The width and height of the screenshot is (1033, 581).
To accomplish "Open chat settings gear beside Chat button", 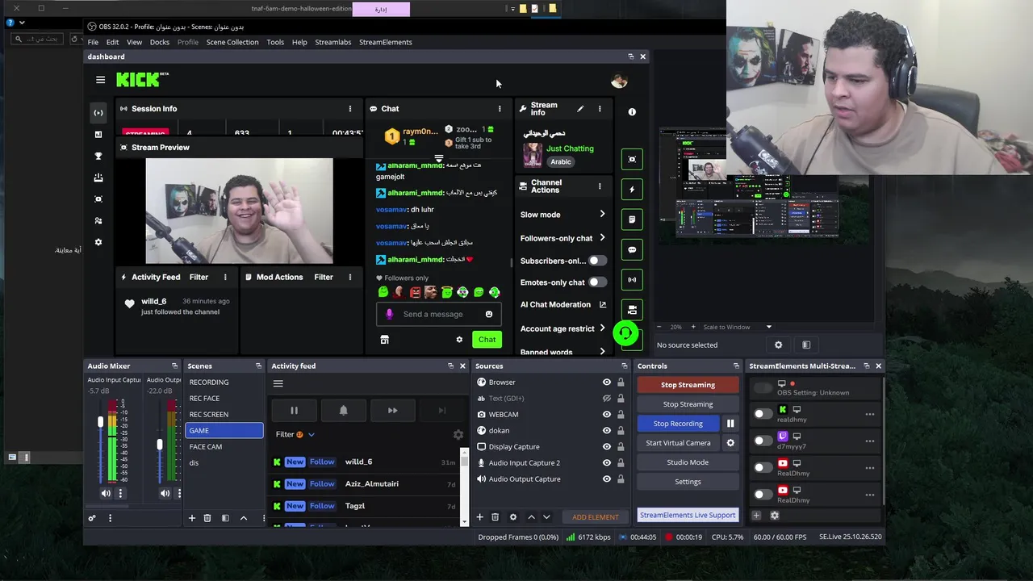I will (459, 340).
